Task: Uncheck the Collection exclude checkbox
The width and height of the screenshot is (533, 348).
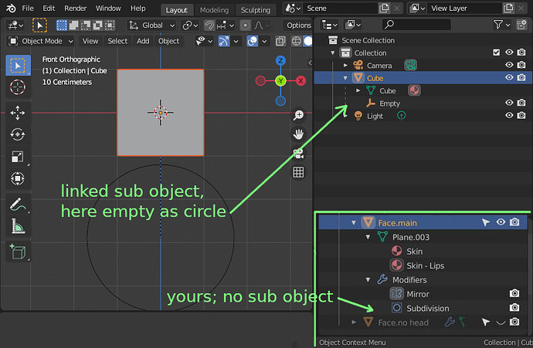Action: tap(496, 52)
